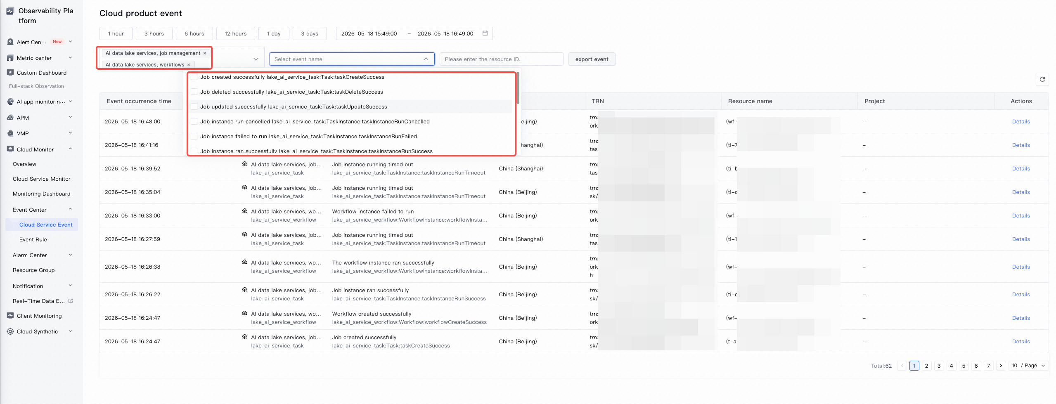Check Job deleted successfully event option
The height and width of the screenshot is (404, 1056).
coord(194,92)
